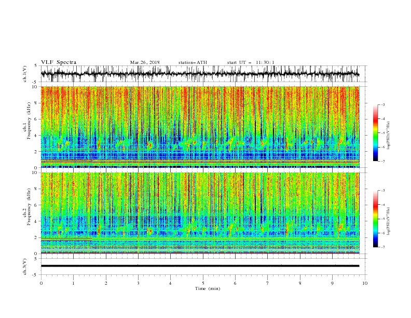Click the ch.3 voltage trace band

click(200, 266)
